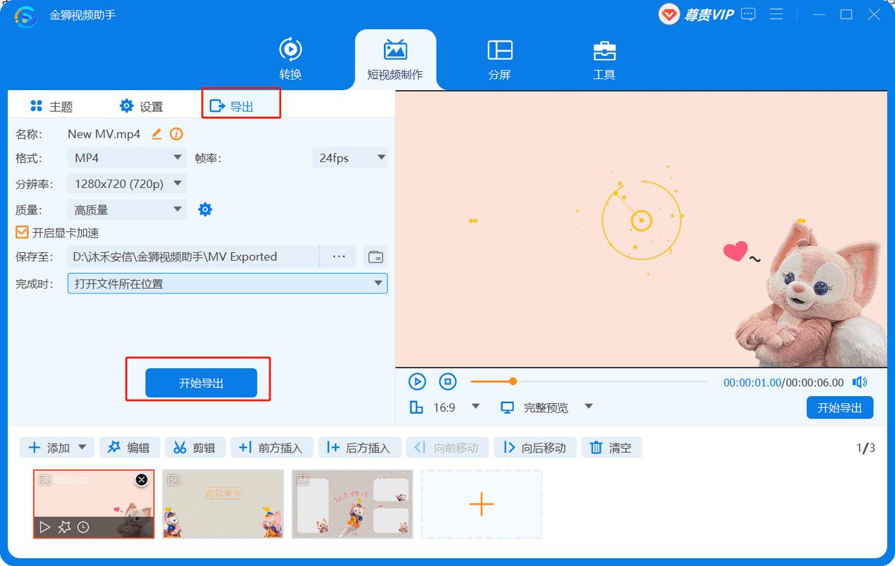Open the 格式 MP4 format dropdown
The image size is (895, 566).
127,158
